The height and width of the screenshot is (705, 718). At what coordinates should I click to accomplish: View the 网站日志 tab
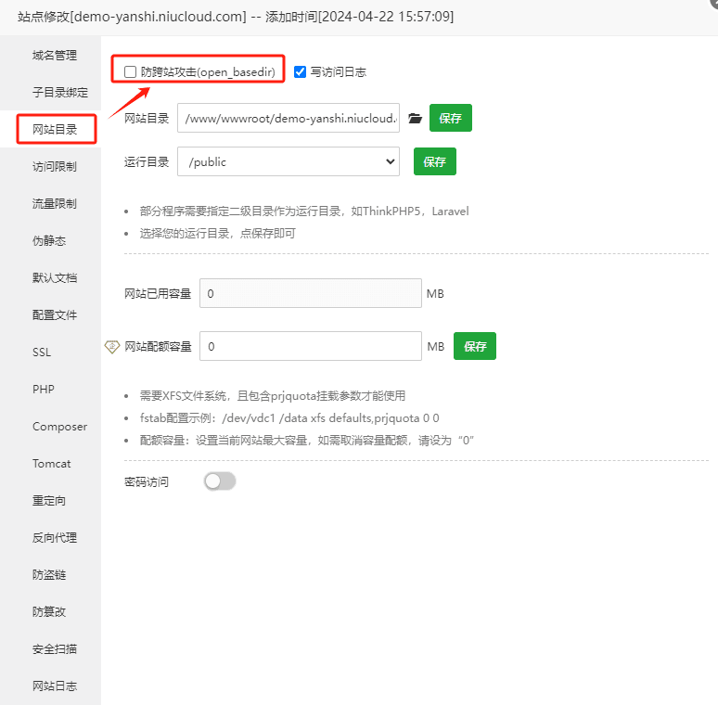(55, 686)
